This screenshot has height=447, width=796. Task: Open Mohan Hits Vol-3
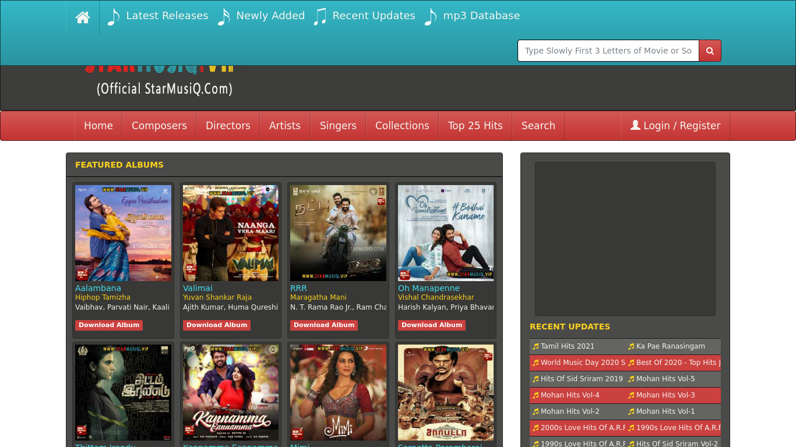[x=665, y=395]
